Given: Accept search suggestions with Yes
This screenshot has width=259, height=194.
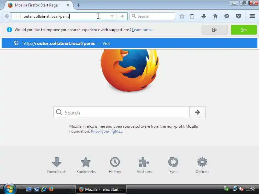Looking at the screenshot, I should click(244, 30).
